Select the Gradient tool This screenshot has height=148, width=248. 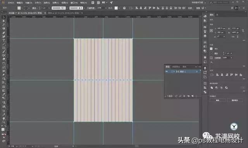tap(4, 90)
